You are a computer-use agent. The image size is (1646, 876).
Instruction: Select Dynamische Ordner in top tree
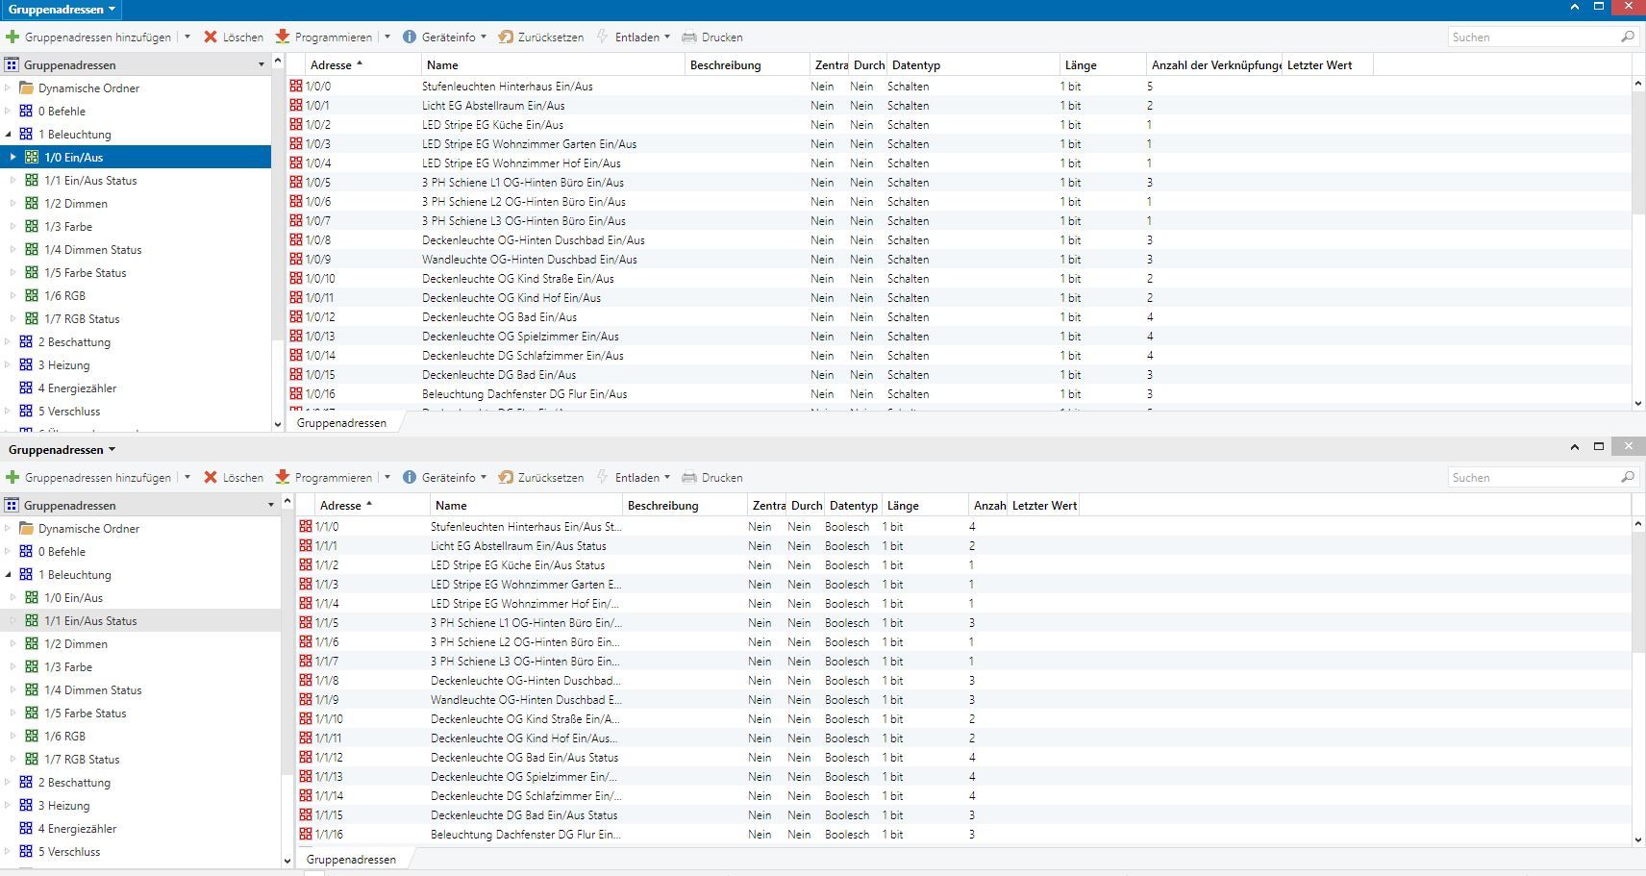pyautogui.click(x=88, y=88)
